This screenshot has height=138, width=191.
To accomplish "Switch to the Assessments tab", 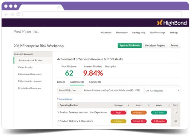I will coord(77,82).
